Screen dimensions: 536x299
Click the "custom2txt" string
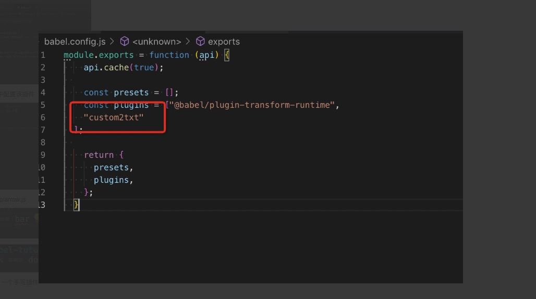tap(114, 117)
